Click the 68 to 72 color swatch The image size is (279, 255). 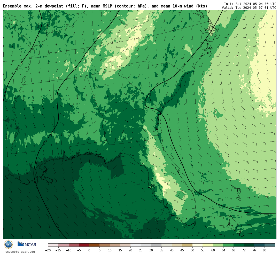click(239, 245)
